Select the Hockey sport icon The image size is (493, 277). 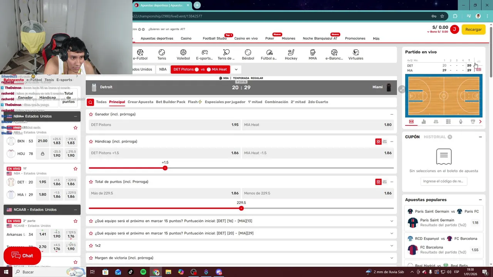point(291,52)
